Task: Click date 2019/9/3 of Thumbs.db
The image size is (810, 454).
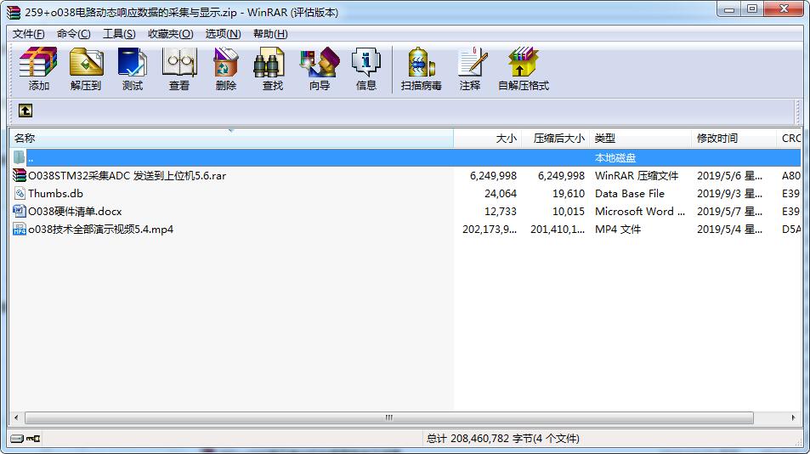Action: pyautogui.click(x=729, y=194)
